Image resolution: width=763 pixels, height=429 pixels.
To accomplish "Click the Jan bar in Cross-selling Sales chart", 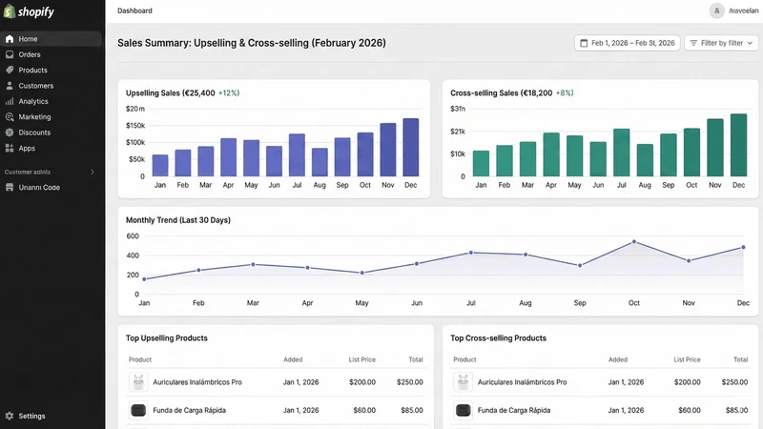I will click(x=481, y=163).
